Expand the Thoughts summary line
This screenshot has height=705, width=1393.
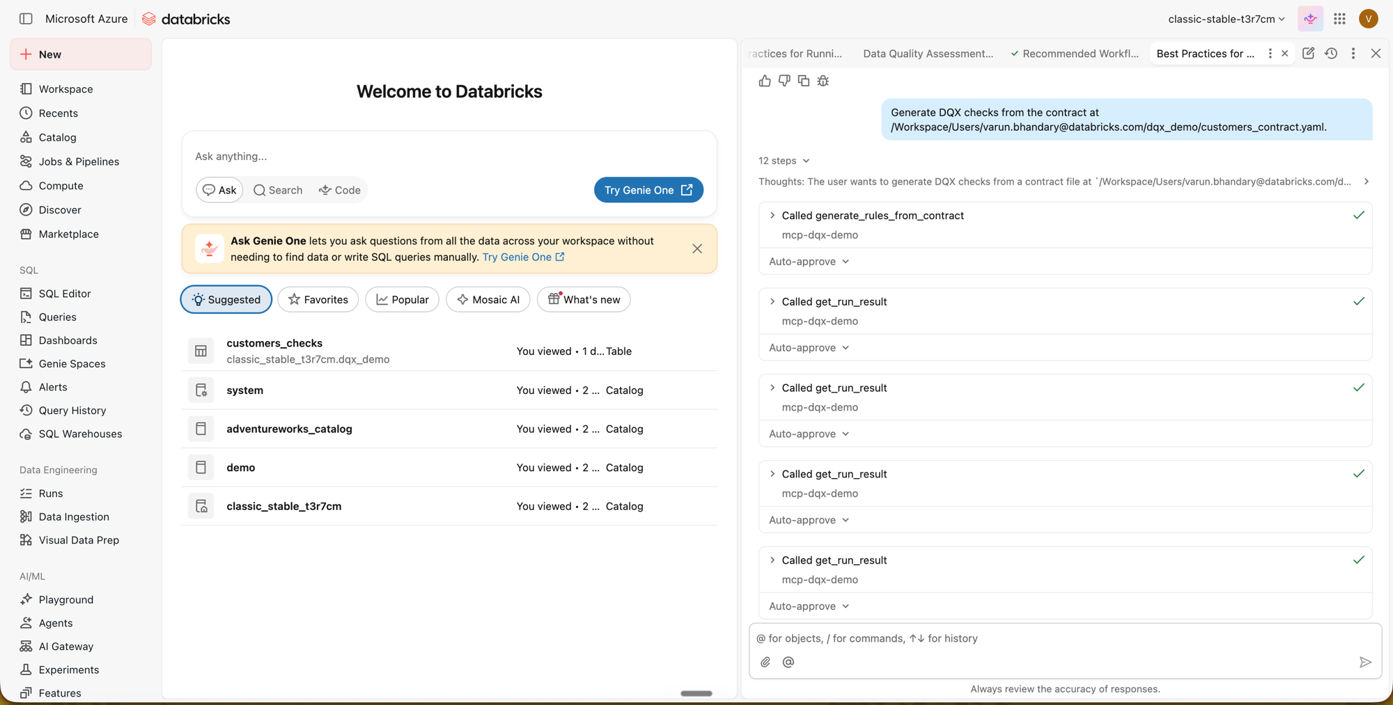pyautogui.click(x=1064, y=182)
